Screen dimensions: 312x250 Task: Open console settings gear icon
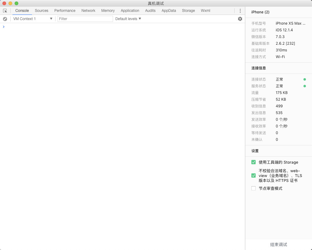[240, 19]
